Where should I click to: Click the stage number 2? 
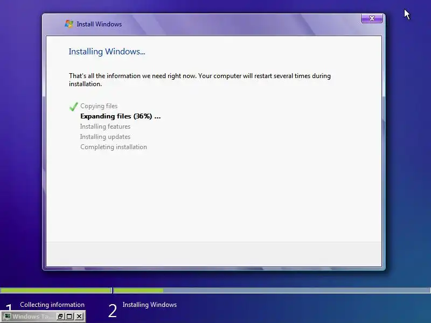tap(113, 311)
